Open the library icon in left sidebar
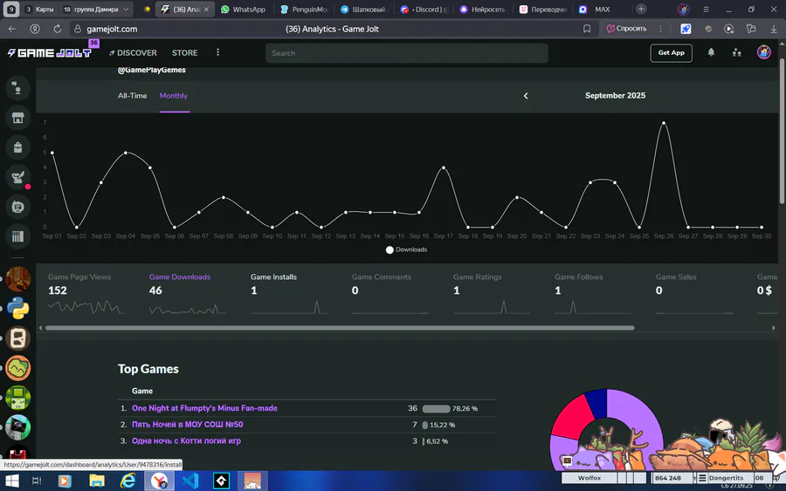The height and width of the screenshot is (491, 786). [x=17, y=236]
